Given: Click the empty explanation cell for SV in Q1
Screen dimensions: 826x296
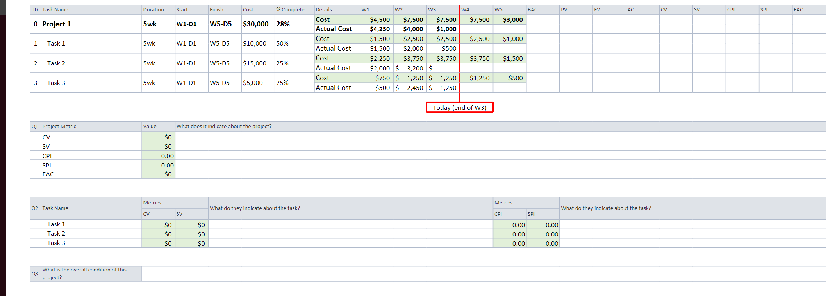Looking at the screenshot, I should 500,146.
